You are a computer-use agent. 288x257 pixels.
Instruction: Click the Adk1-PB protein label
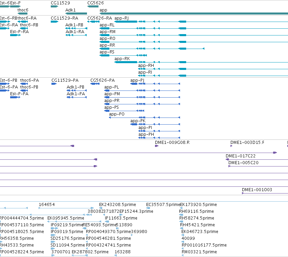[x=75, y=87]
